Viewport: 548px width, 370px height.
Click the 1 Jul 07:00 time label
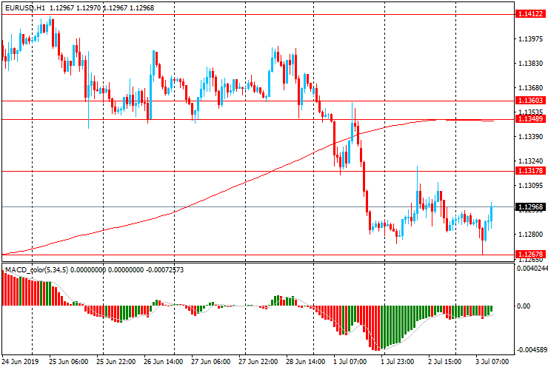(350, 361)
